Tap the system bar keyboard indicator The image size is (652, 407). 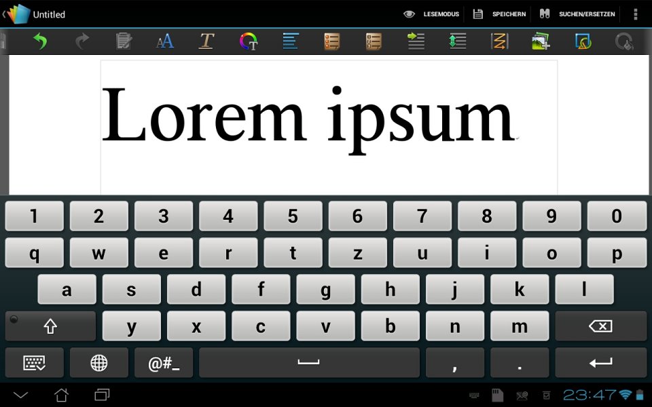(x=474, y=395)
